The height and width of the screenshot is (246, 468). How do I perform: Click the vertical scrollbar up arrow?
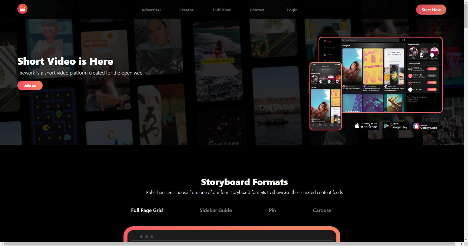tap(466, 2)
